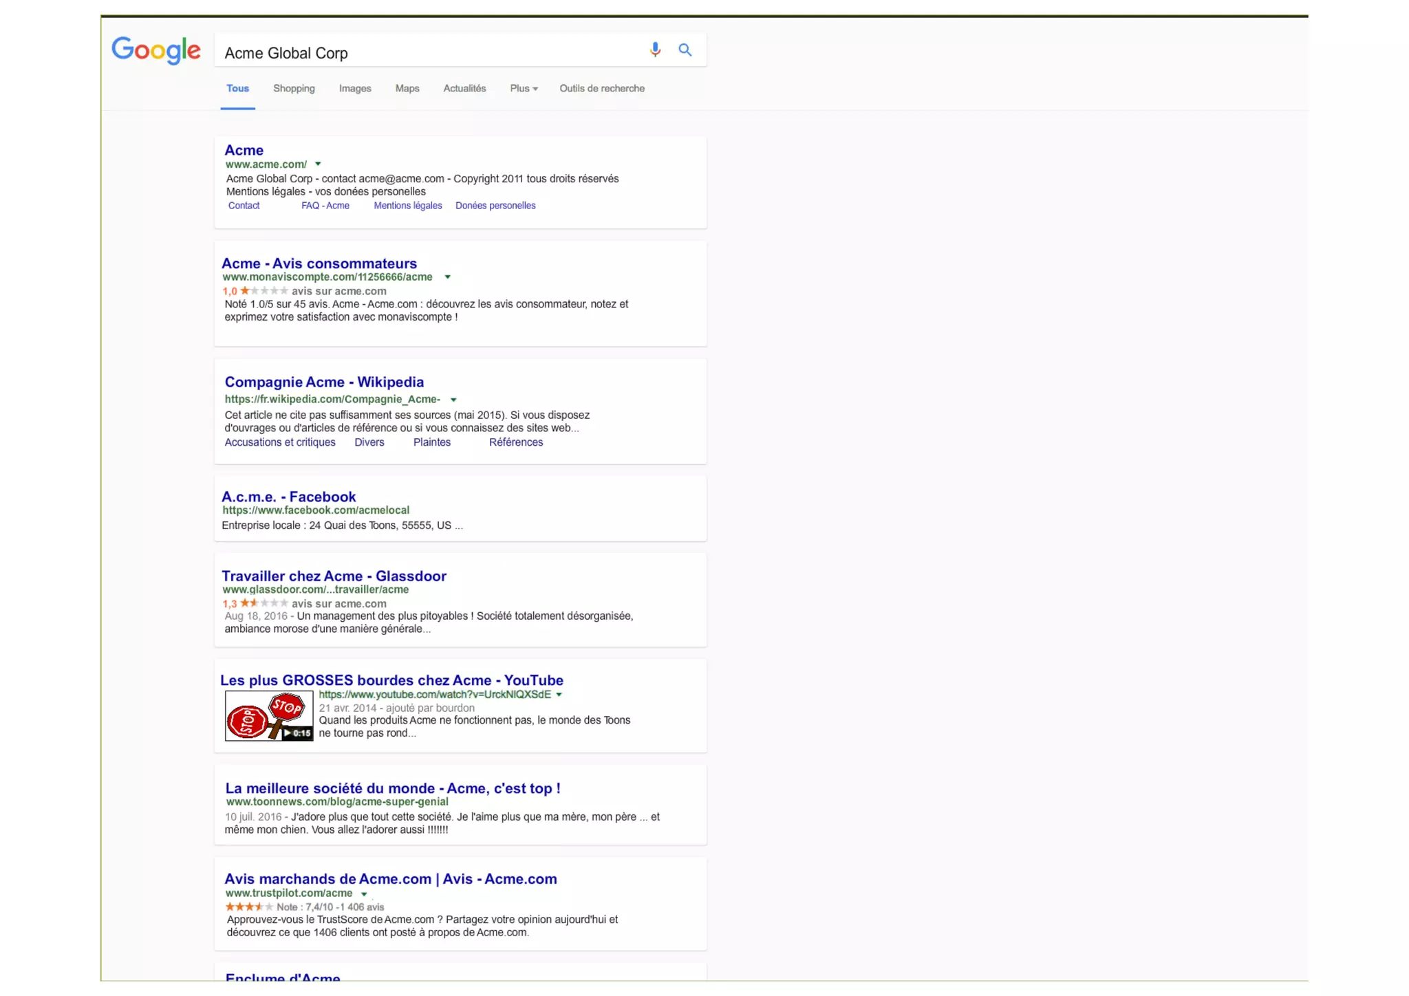Screen dimensions: 1409x996
Task: Click the Mentions légales sitelink
Action: pyautogui.click(x=408, y=206)
